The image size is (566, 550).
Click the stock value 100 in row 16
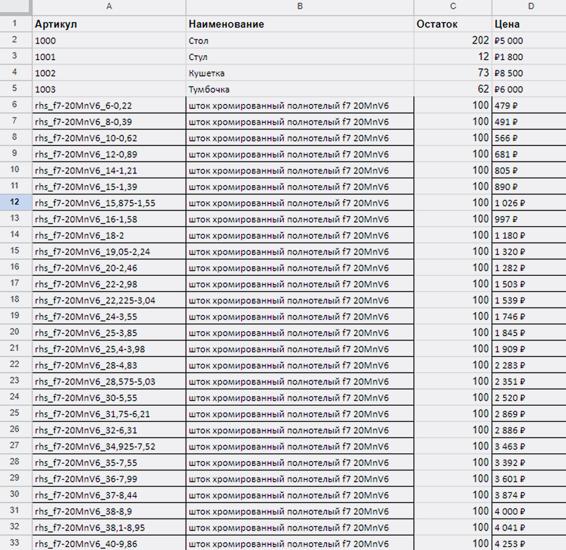click(453, 268)
